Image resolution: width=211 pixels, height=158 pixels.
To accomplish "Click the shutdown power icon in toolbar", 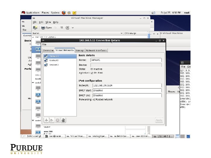I will (67, 28).
